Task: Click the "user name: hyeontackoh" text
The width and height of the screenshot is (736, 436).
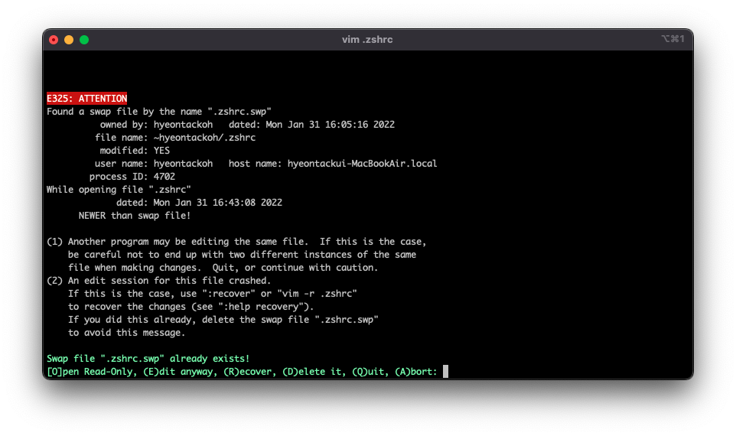Action: point(154,164)
